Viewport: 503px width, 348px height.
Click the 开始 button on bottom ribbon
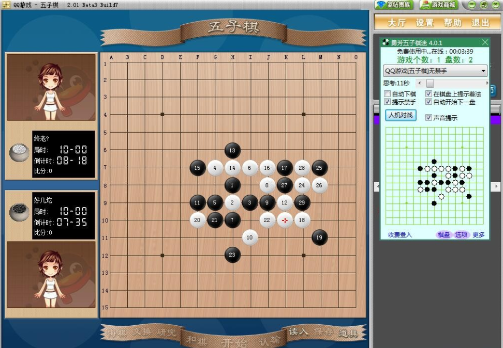(233, 343)
